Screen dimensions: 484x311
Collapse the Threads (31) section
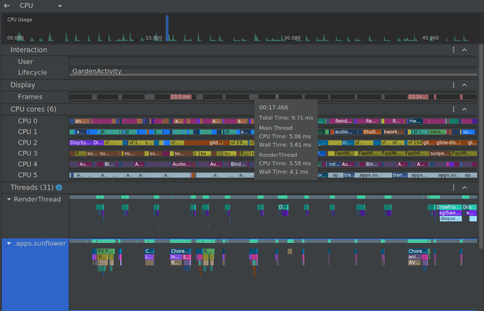464,187
